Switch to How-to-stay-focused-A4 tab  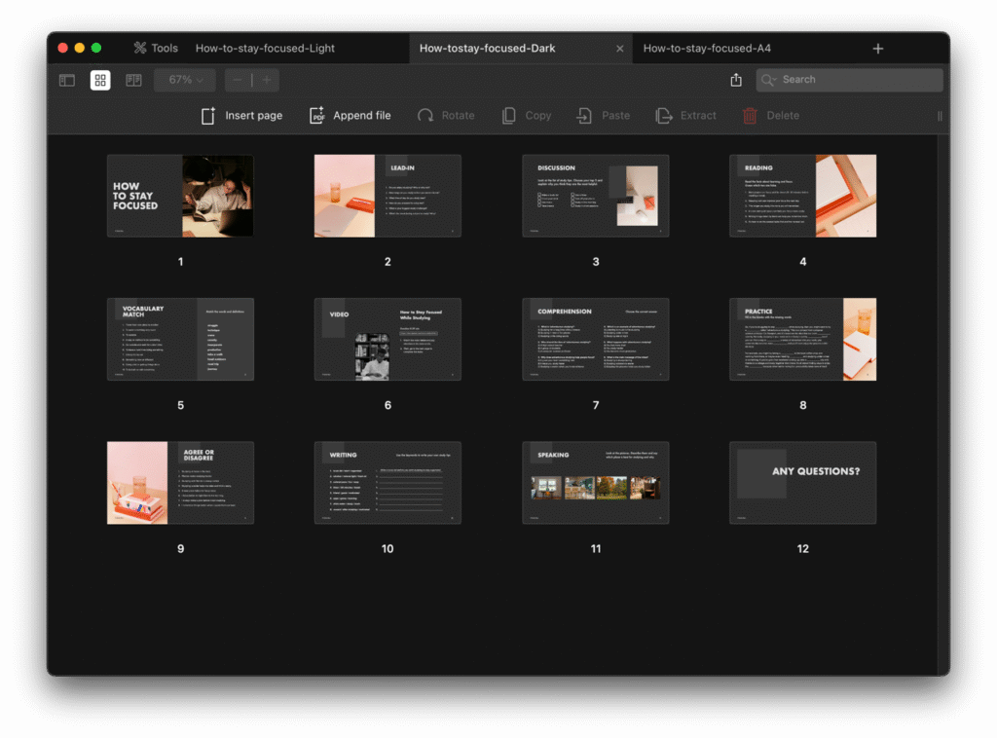click(707, 48)
